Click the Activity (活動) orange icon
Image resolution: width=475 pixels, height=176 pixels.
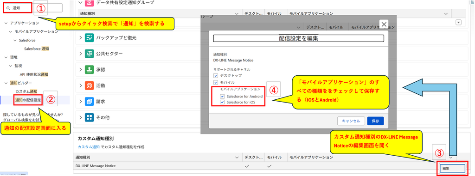tap(90, 85)
